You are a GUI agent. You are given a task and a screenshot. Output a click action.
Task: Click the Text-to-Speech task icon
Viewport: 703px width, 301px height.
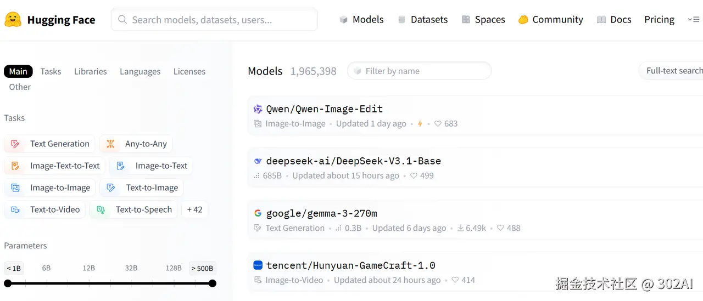(101, 209)
